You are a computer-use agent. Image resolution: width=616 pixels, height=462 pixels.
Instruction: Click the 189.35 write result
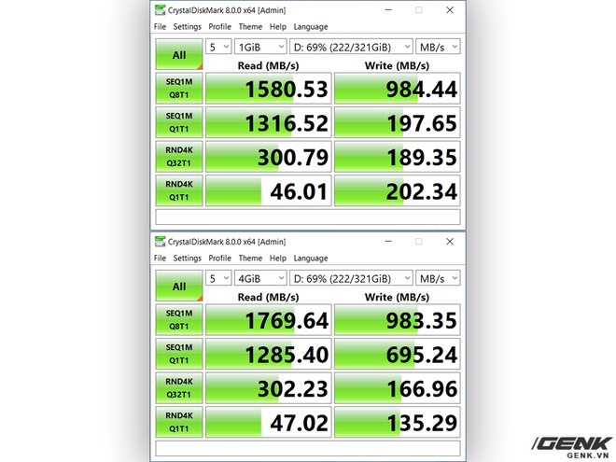pos(398,157)
